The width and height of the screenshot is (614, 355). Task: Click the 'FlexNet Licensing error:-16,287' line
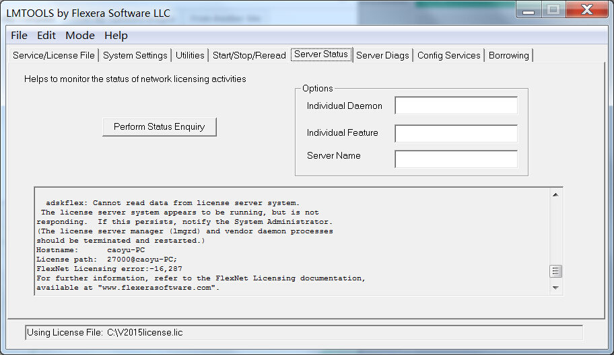click(x=109, y=269)
